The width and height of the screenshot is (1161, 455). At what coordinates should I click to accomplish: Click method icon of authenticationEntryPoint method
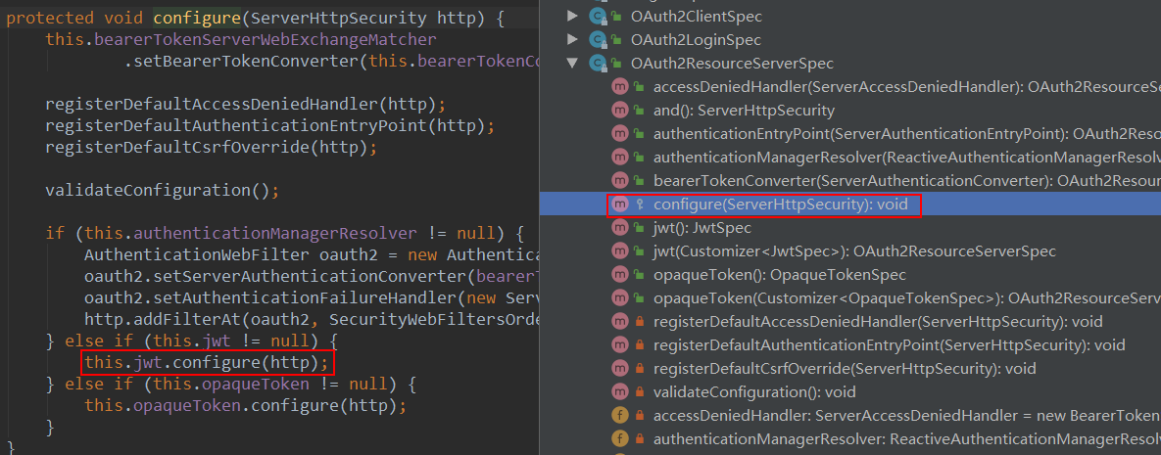click(620, 134)
